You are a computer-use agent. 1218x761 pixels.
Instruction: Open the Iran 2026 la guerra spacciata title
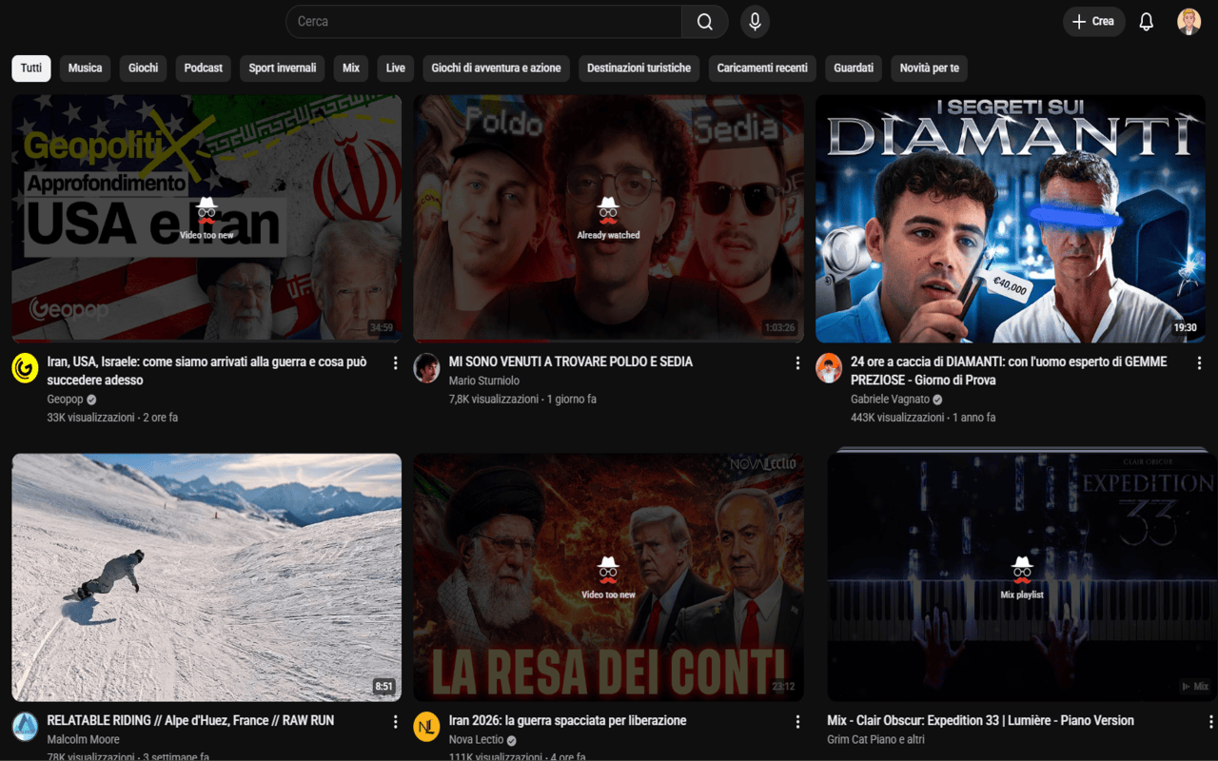point(568,721)
